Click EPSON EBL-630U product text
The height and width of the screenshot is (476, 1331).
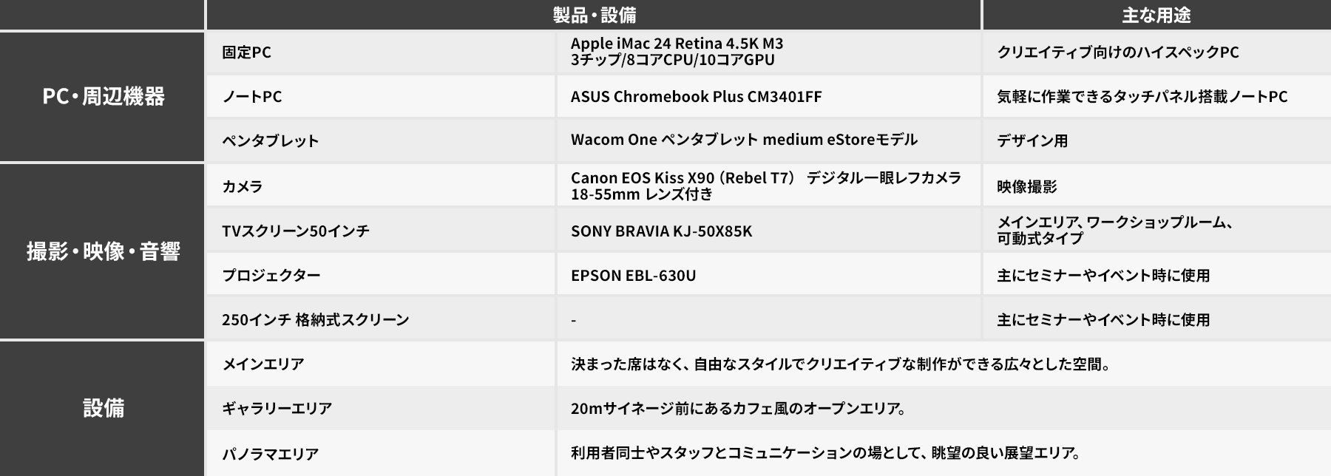tap(633, 276)
